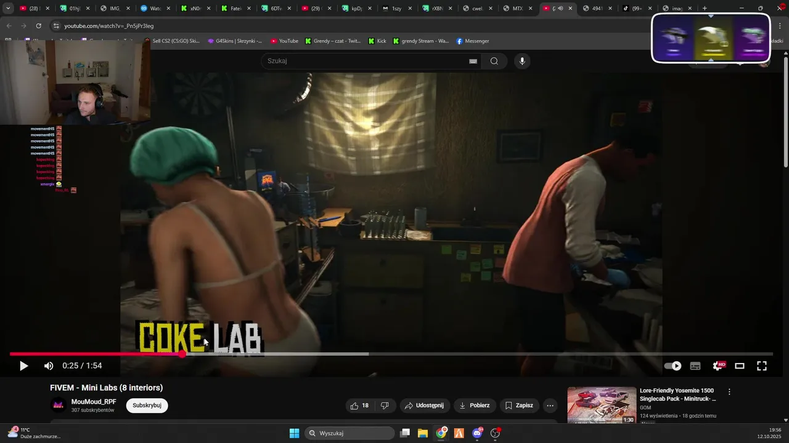Open MouMoud_RPF channel name link
789x443 pixels.
(94, 402)
